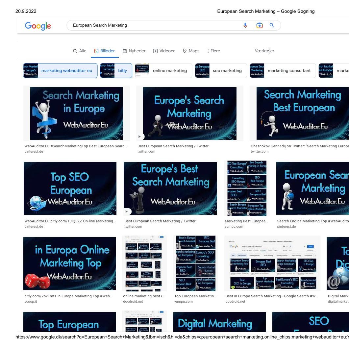The width and height of the screenshot is (349, 349).
Task: Click the voice search microphone icon
Action: click(x=245, y=25)
